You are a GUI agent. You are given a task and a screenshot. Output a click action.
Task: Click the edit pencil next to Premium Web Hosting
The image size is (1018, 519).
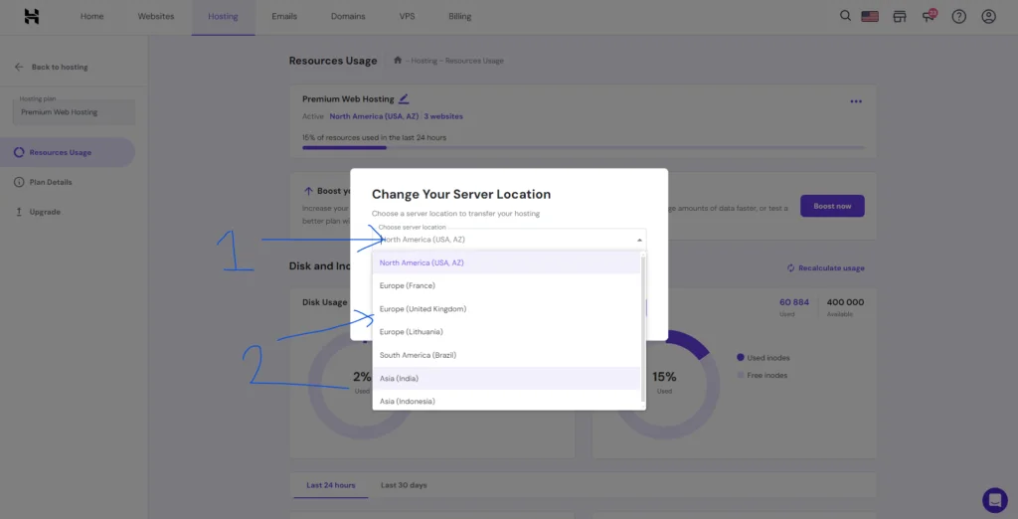404,98
